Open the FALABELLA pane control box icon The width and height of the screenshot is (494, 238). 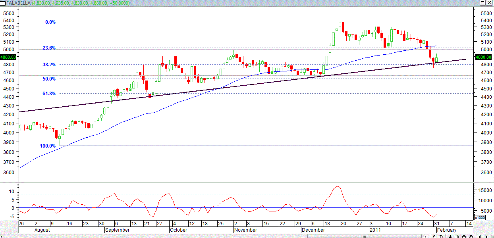click(3, 3)
